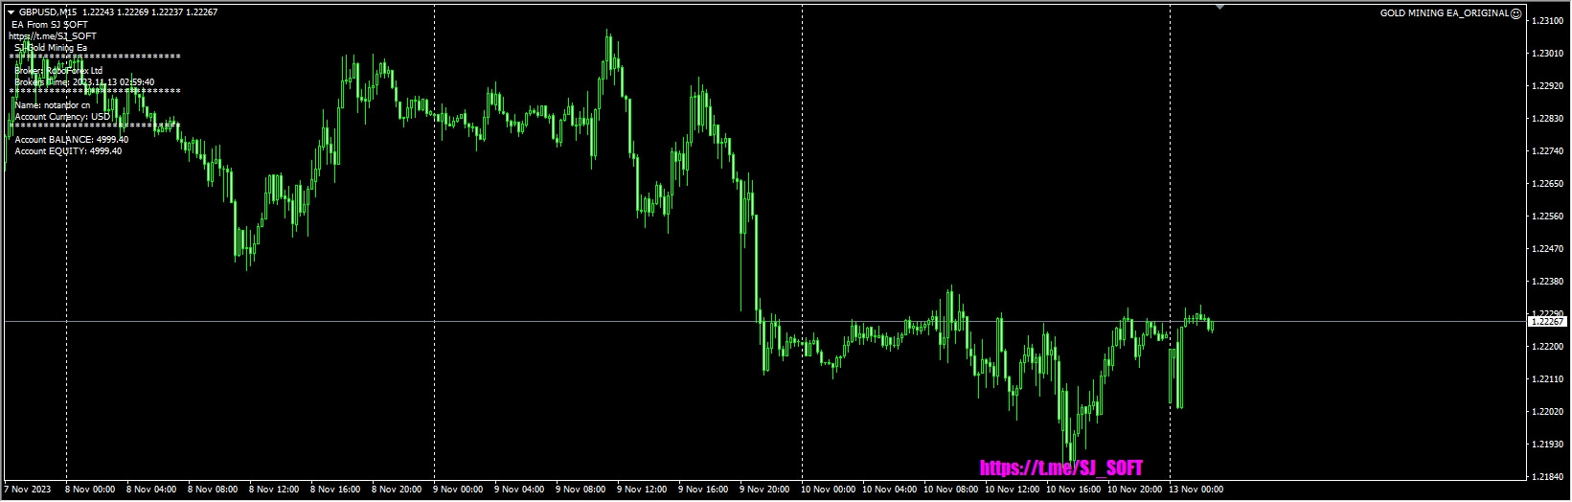Click the '9 Nov 04:00' time label
This screenshot has height=502, width=1572.
coord(519,490)
